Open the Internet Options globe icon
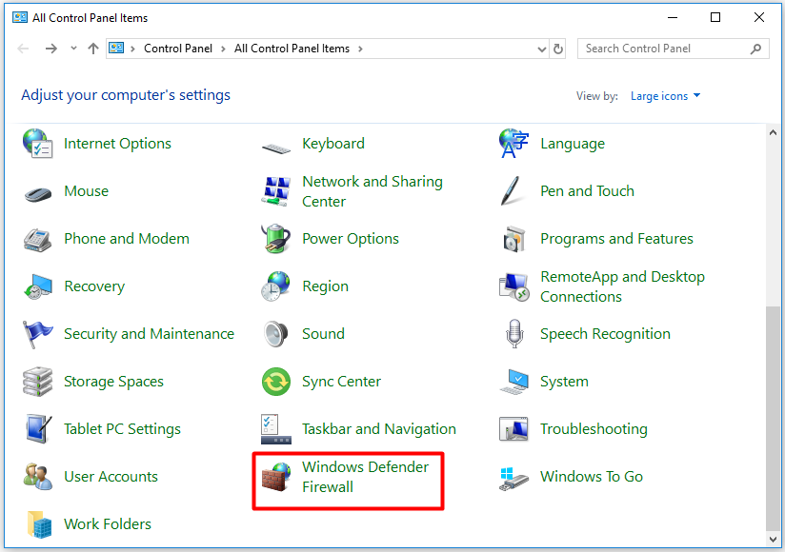 tap(37, 144)
